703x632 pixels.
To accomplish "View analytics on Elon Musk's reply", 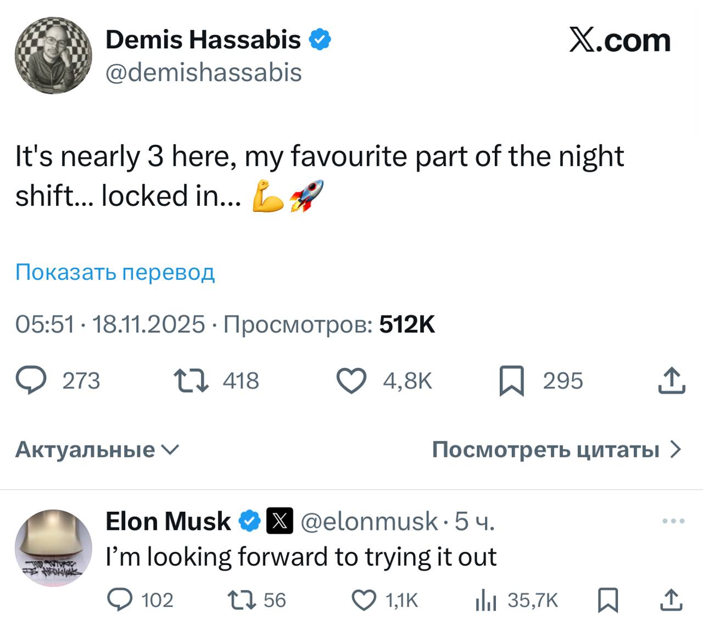I will click(486, 601).
